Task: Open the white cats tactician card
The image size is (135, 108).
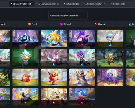Action: pos(54,97)
